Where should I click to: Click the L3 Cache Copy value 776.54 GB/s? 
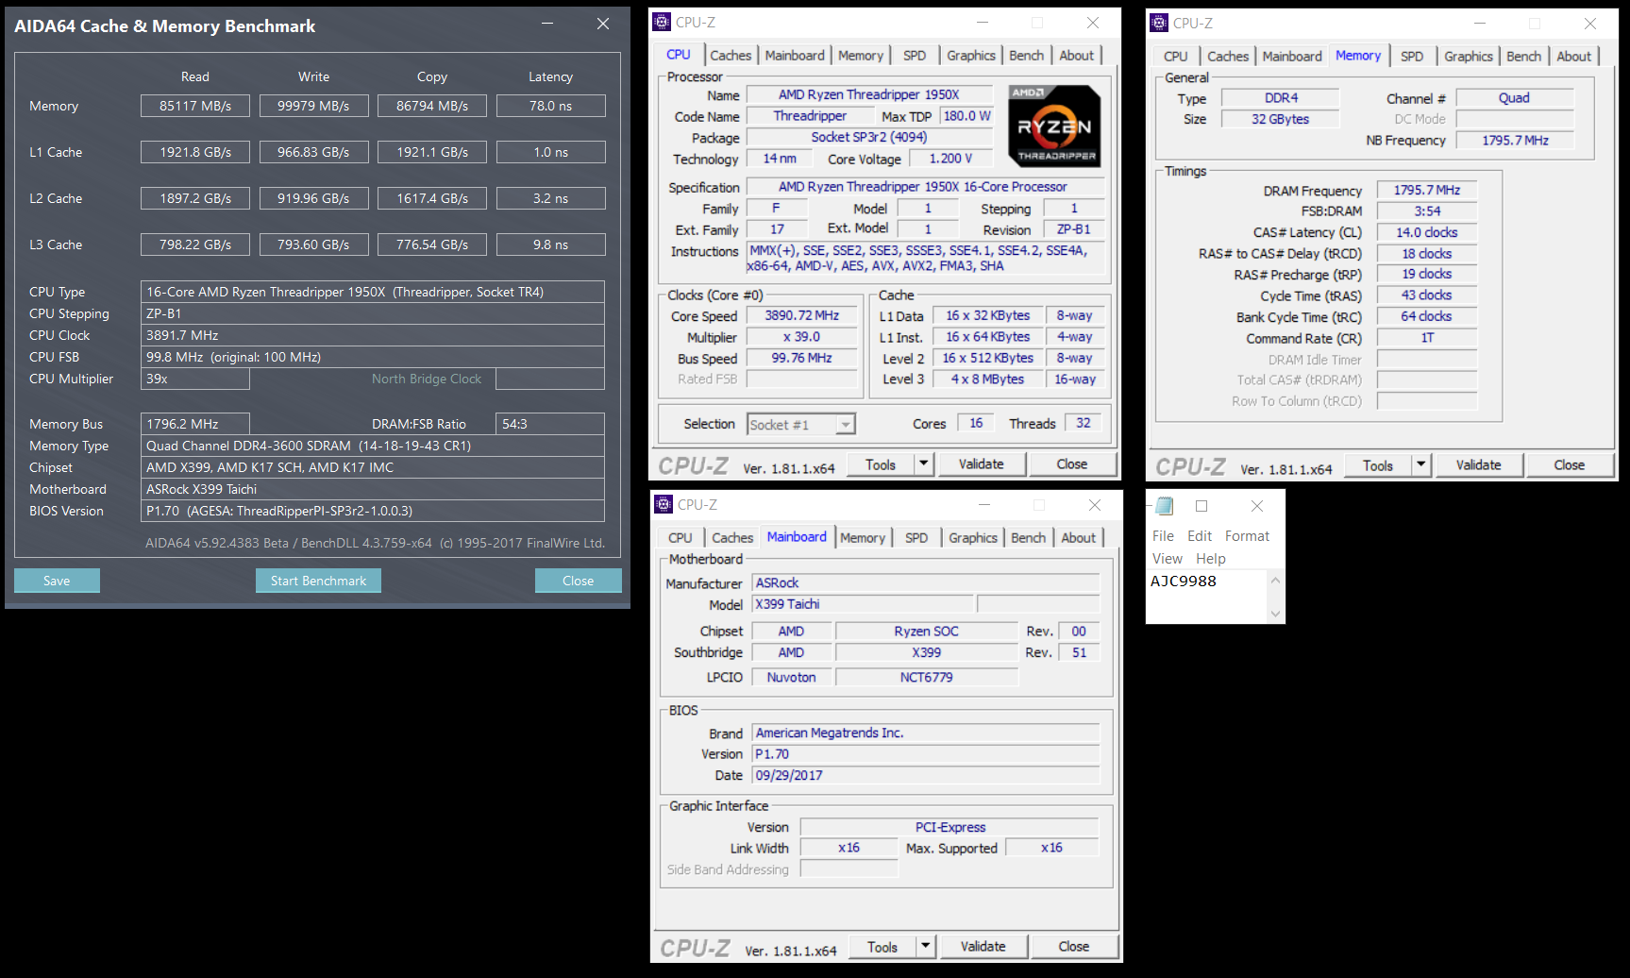tap(432, 244)
